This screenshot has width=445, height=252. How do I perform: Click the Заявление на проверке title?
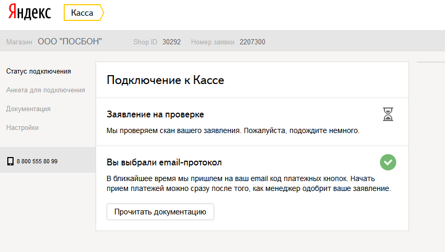(155, 114)
